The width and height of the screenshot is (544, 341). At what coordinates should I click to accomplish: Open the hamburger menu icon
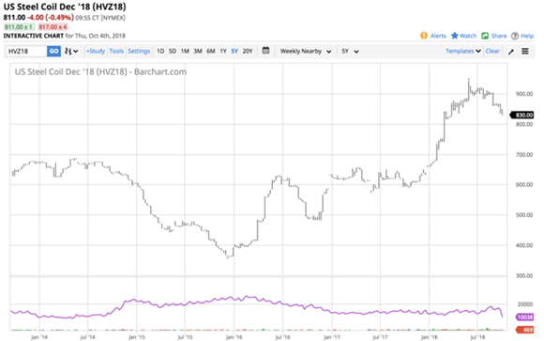point(525,51)
